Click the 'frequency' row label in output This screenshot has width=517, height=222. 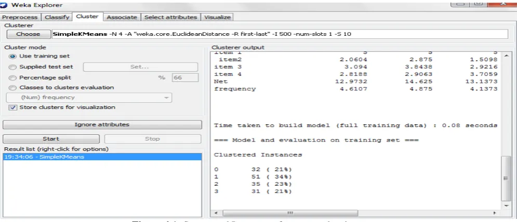click(234, 89)
